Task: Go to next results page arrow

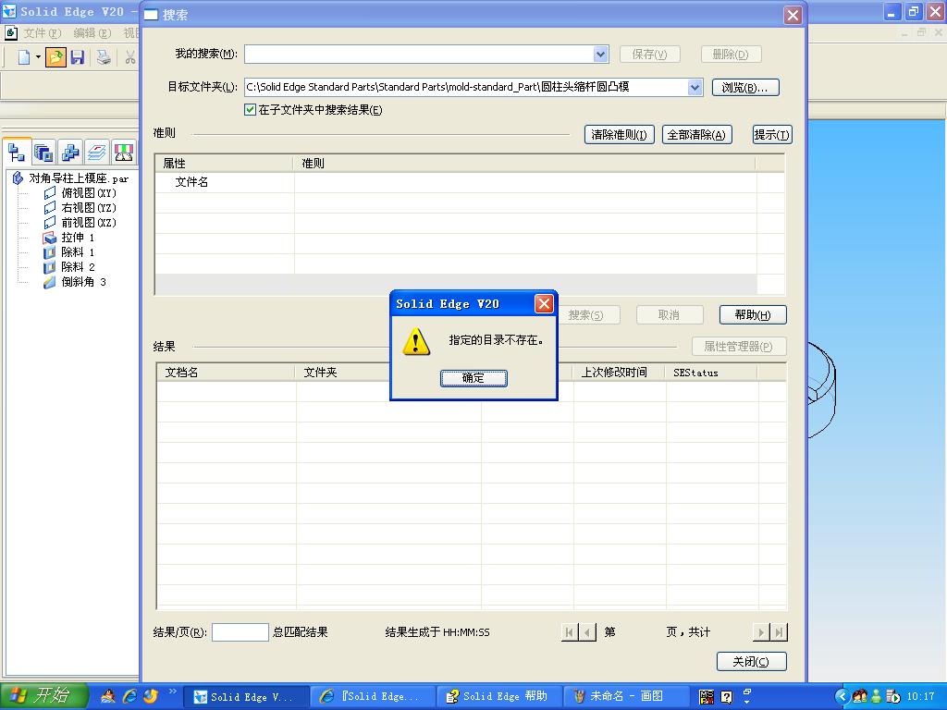Action: tap(761, 632)
